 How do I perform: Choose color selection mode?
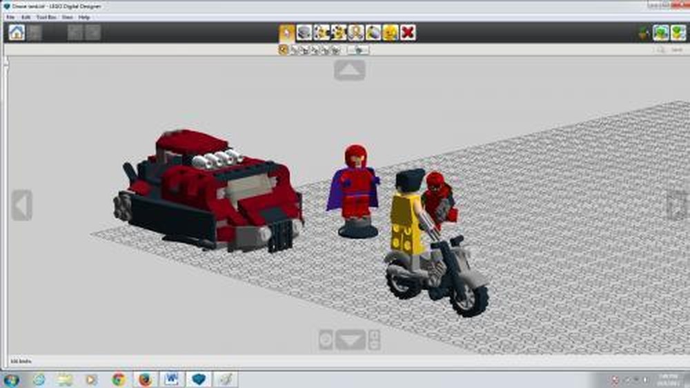coord(315,50)
